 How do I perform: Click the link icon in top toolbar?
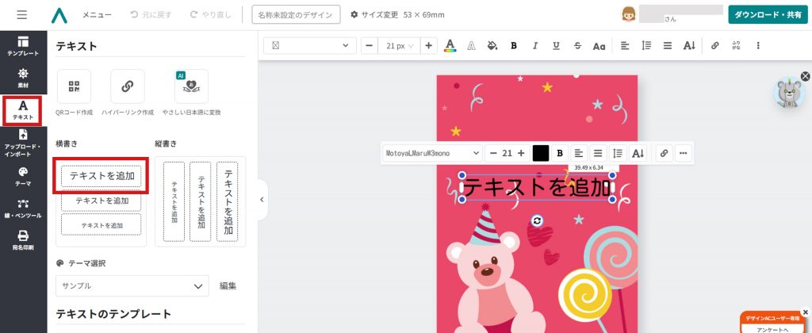(715, 45)
